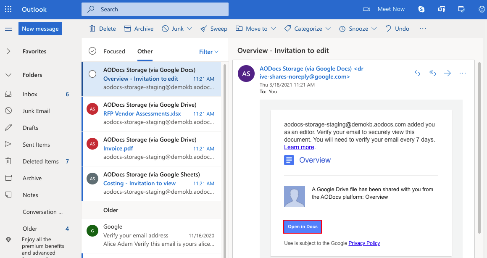487x258 pixels.
Task: Open the Office apps pane icon
Action: 441,9
